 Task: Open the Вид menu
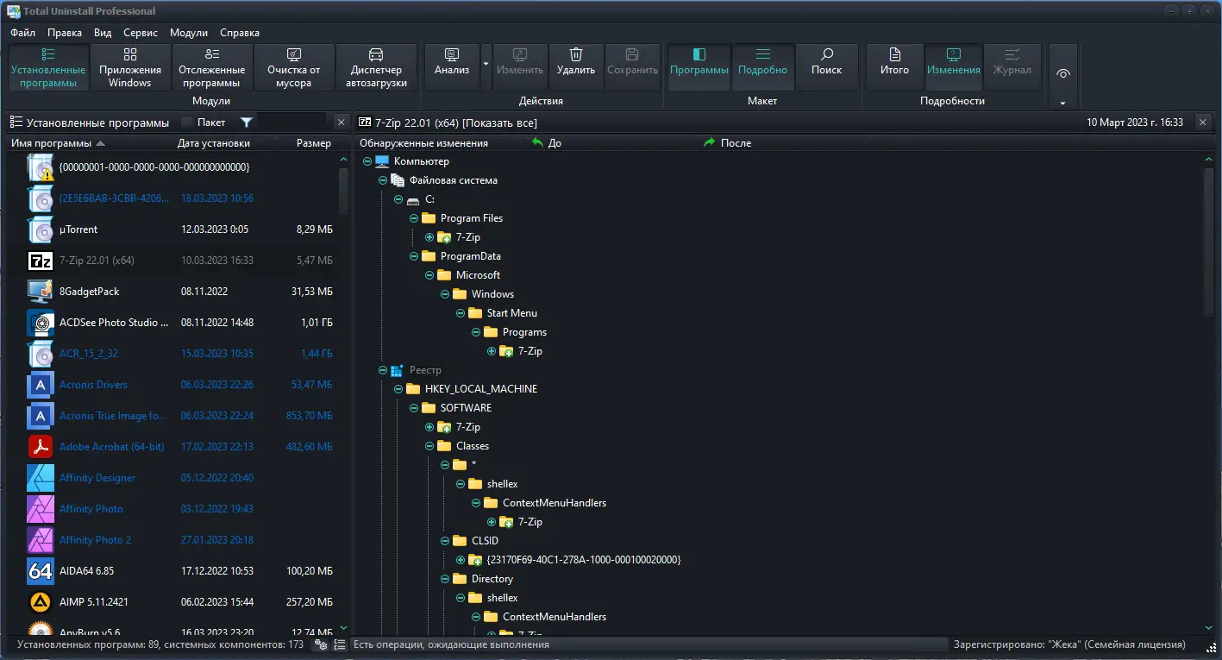coord(103,33)
